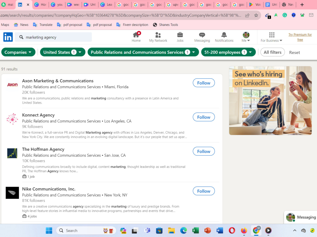Switch to the Lea browser tab
Viewport: 317px width, 237px height.
click(107, 5)
